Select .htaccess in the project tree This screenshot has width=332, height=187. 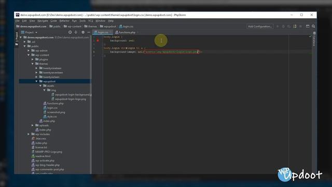(39, 139)
